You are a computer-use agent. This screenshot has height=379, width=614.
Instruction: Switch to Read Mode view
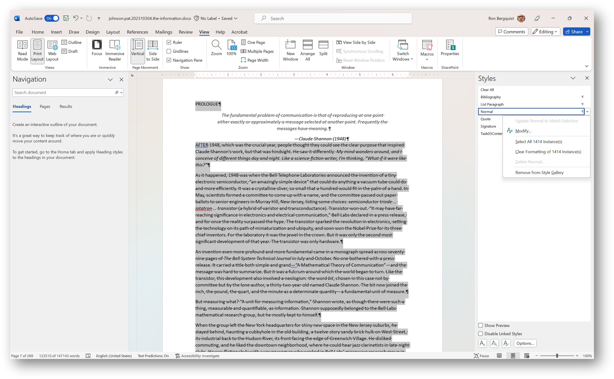pyautogui.click(x=22, y=50)
